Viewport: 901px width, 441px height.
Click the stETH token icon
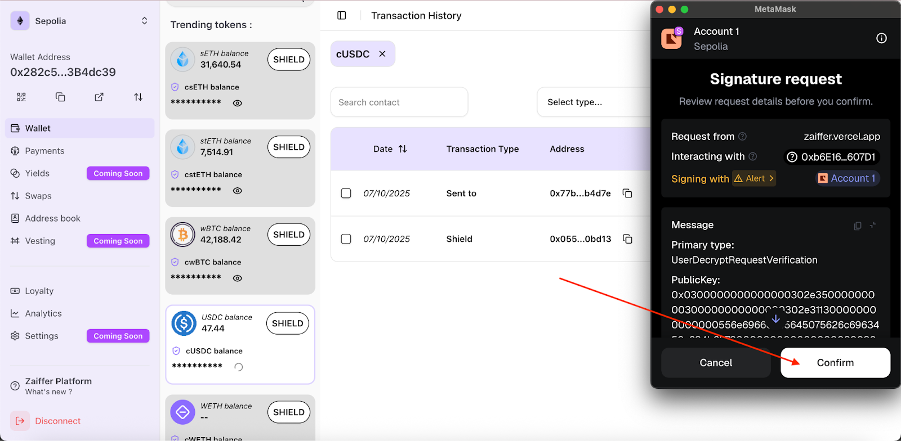coord(183,146)
